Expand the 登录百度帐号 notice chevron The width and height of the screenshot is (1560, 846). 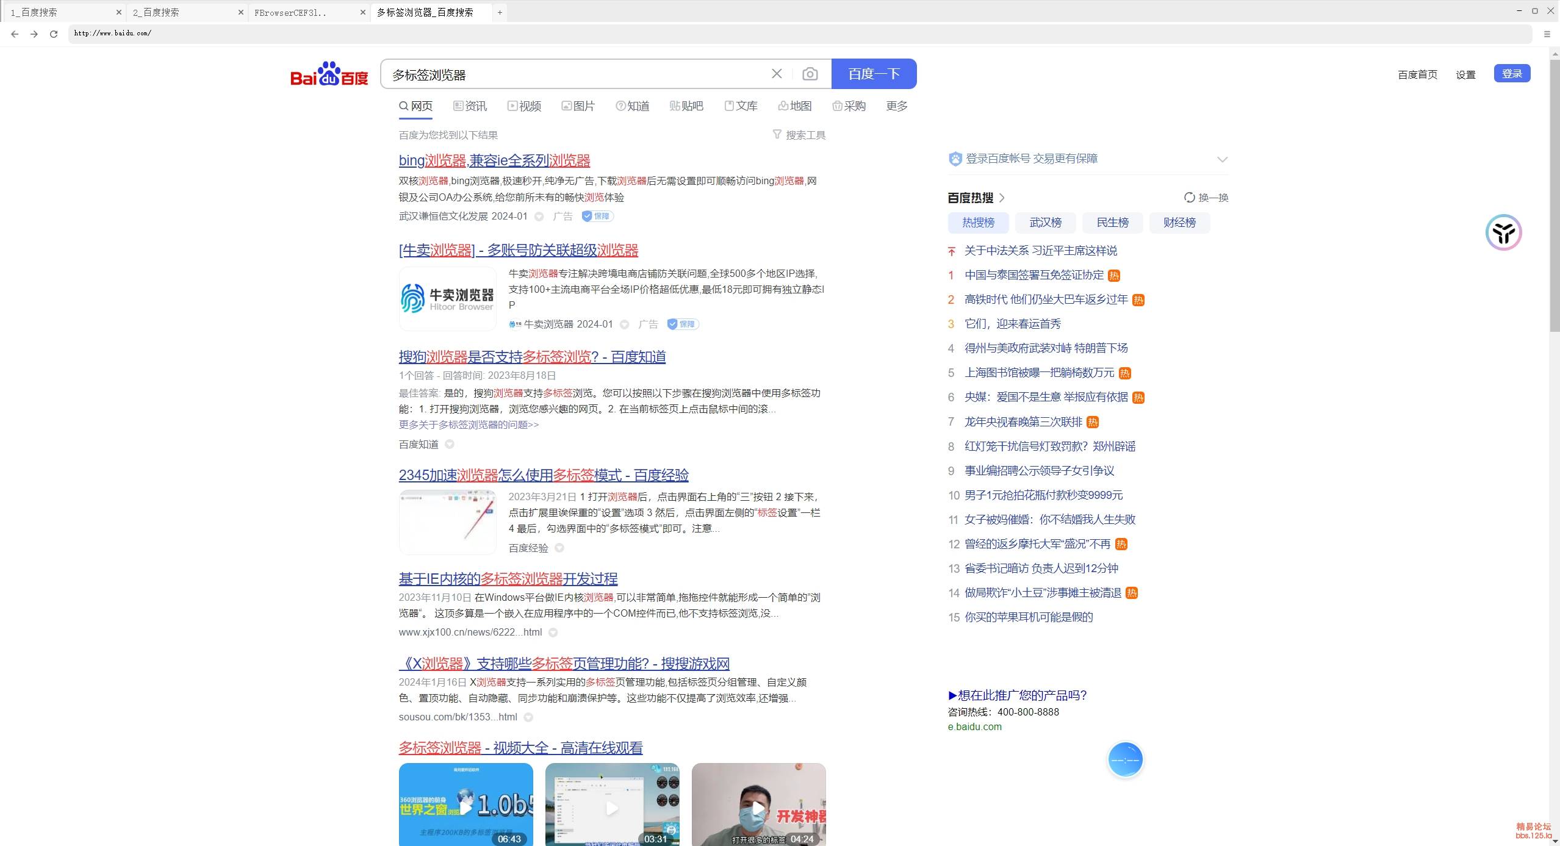click(1222, 159)
